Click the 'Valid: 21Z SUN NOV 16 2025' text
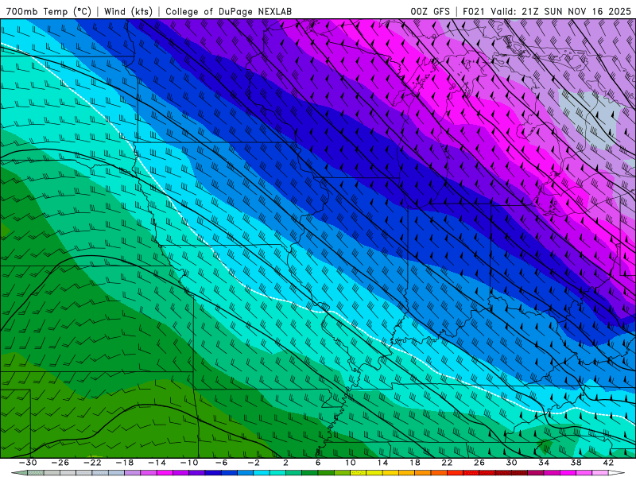 [x=562, y=12]
